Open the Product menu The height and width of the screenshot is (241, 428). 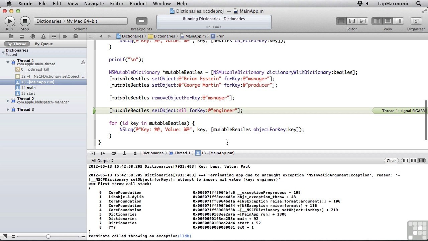coord(138,4)
